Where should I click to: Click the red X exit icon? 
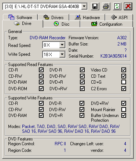pyautogui.click(x=128, y=6)
